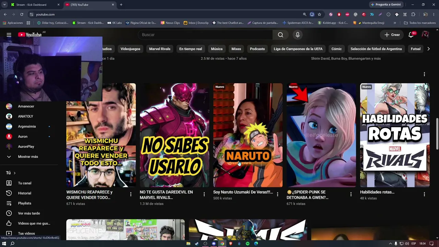This screenshot has height=247, width=439.
Task: Open the browser zoom magnifier in address bar
Action: pos(305,14)
